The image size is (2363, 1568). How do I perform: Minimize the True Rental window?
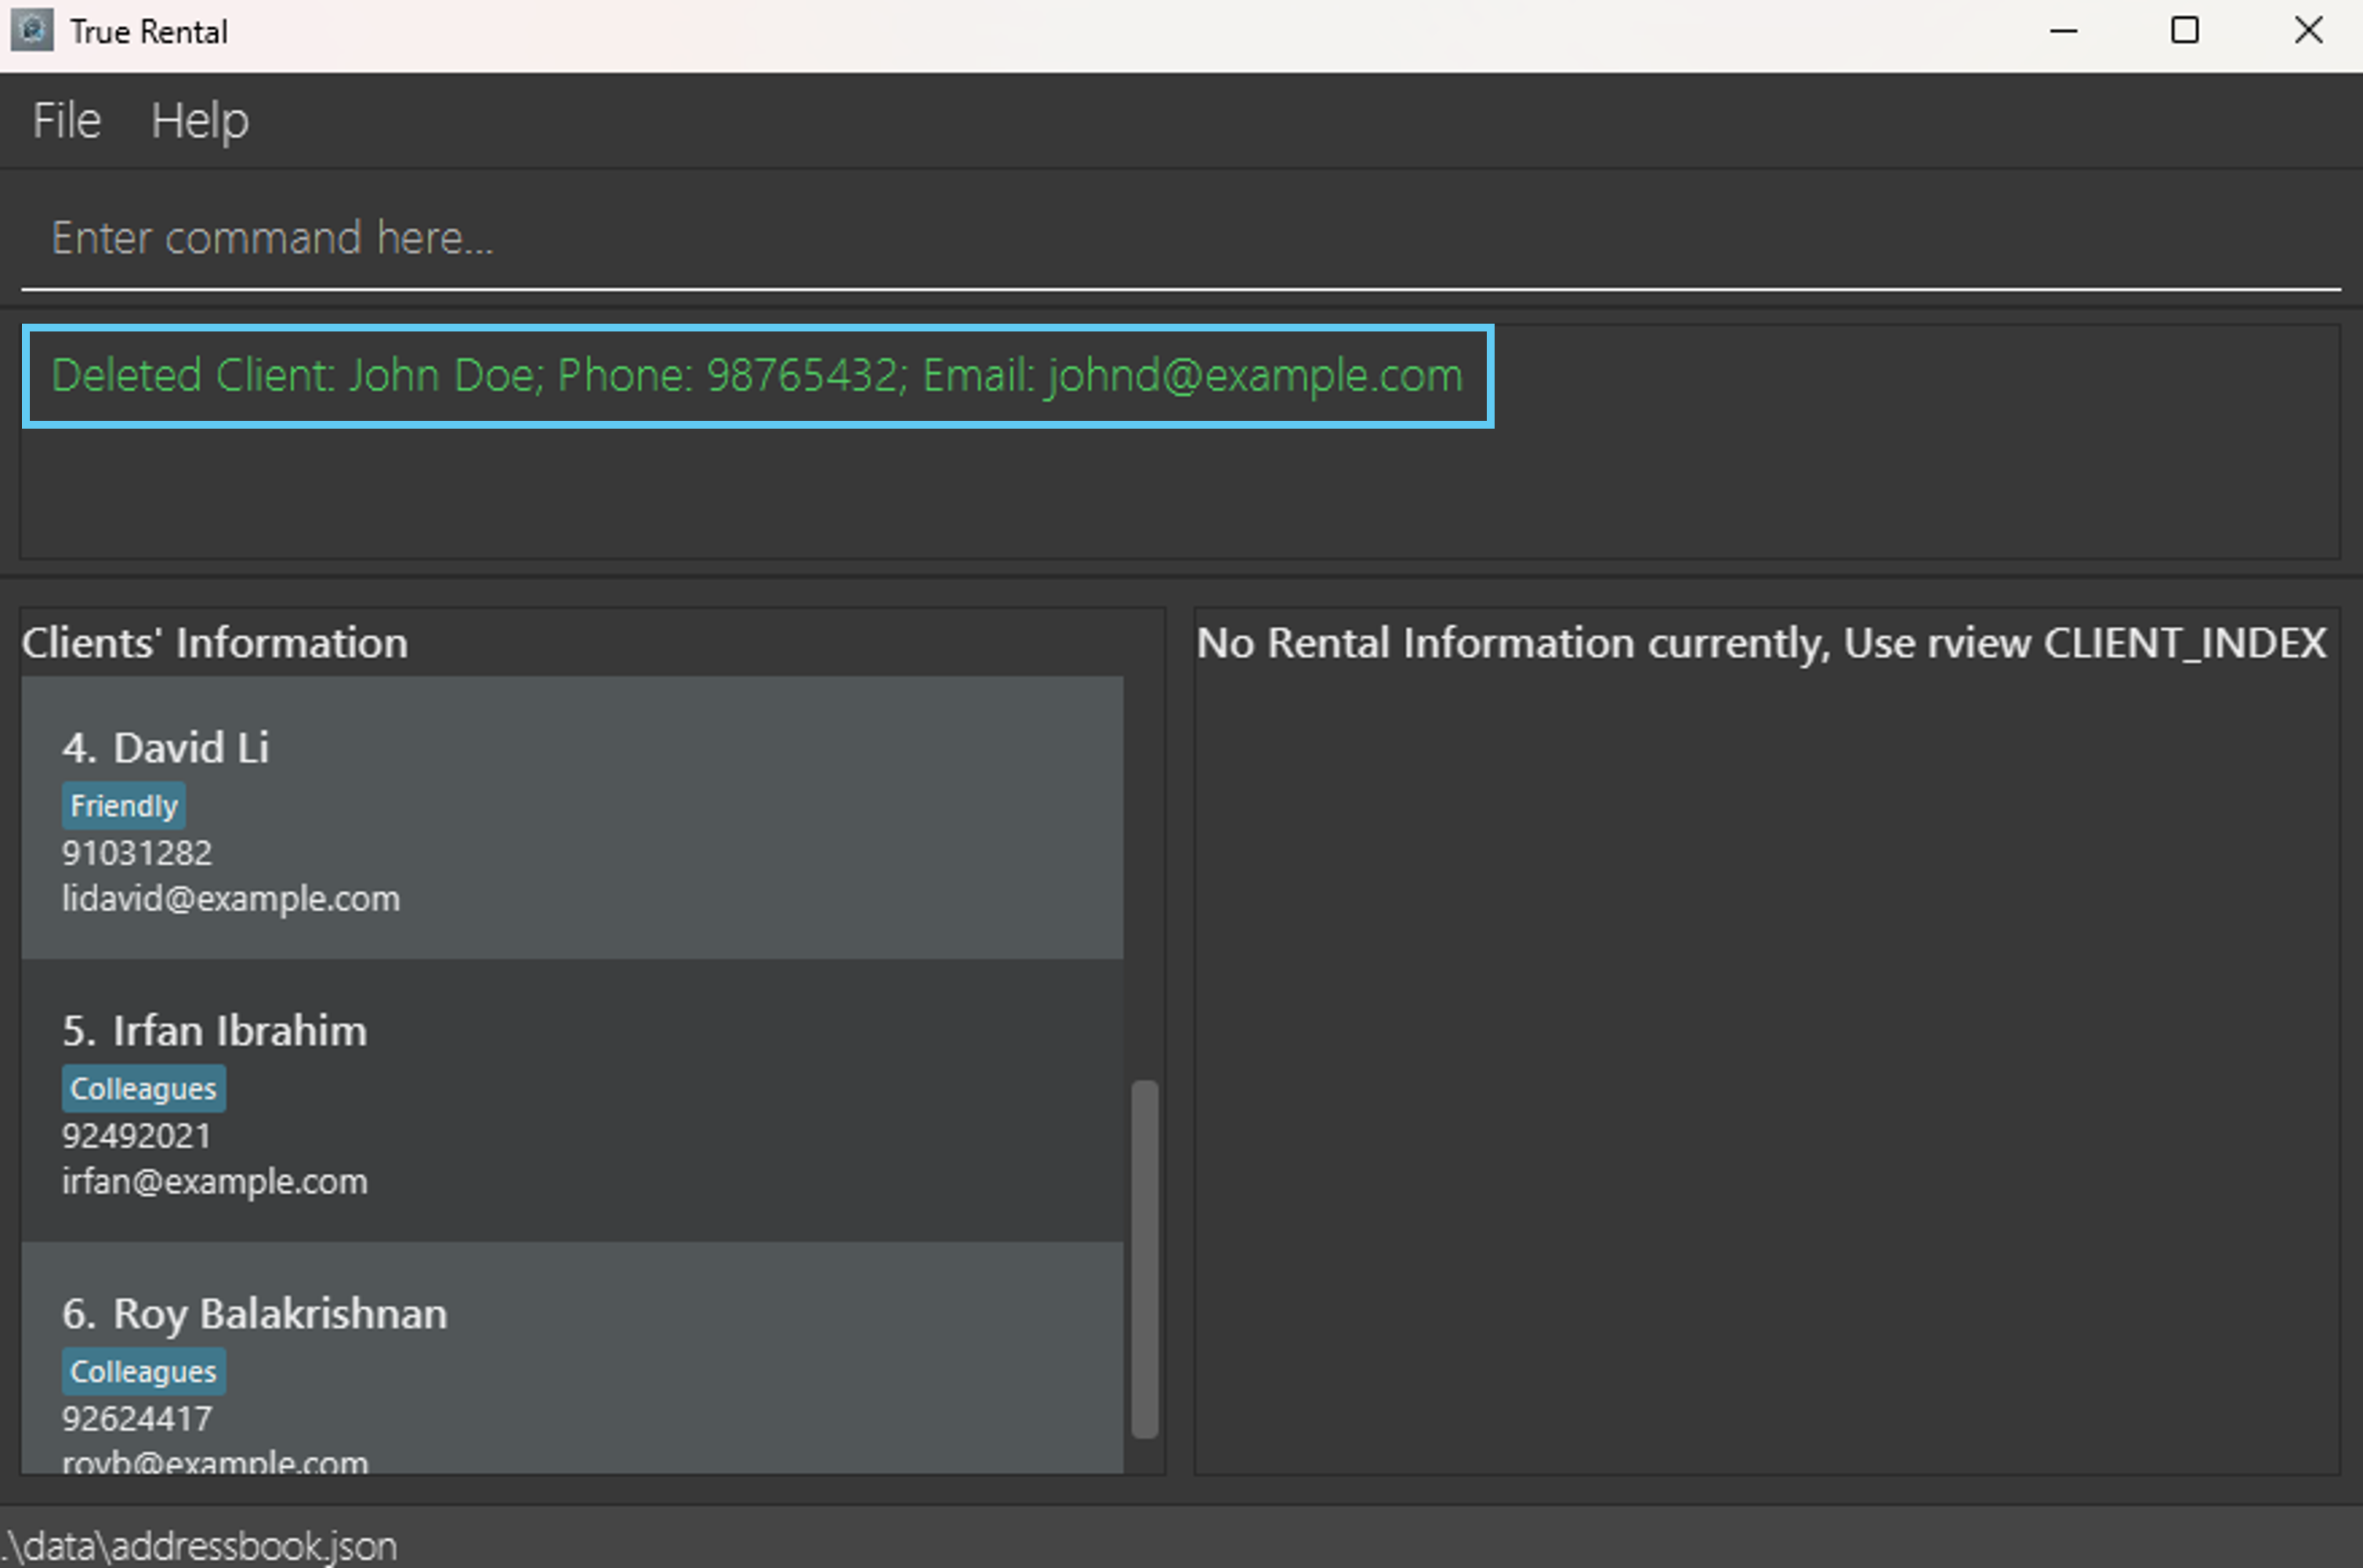click(2063, 31)
